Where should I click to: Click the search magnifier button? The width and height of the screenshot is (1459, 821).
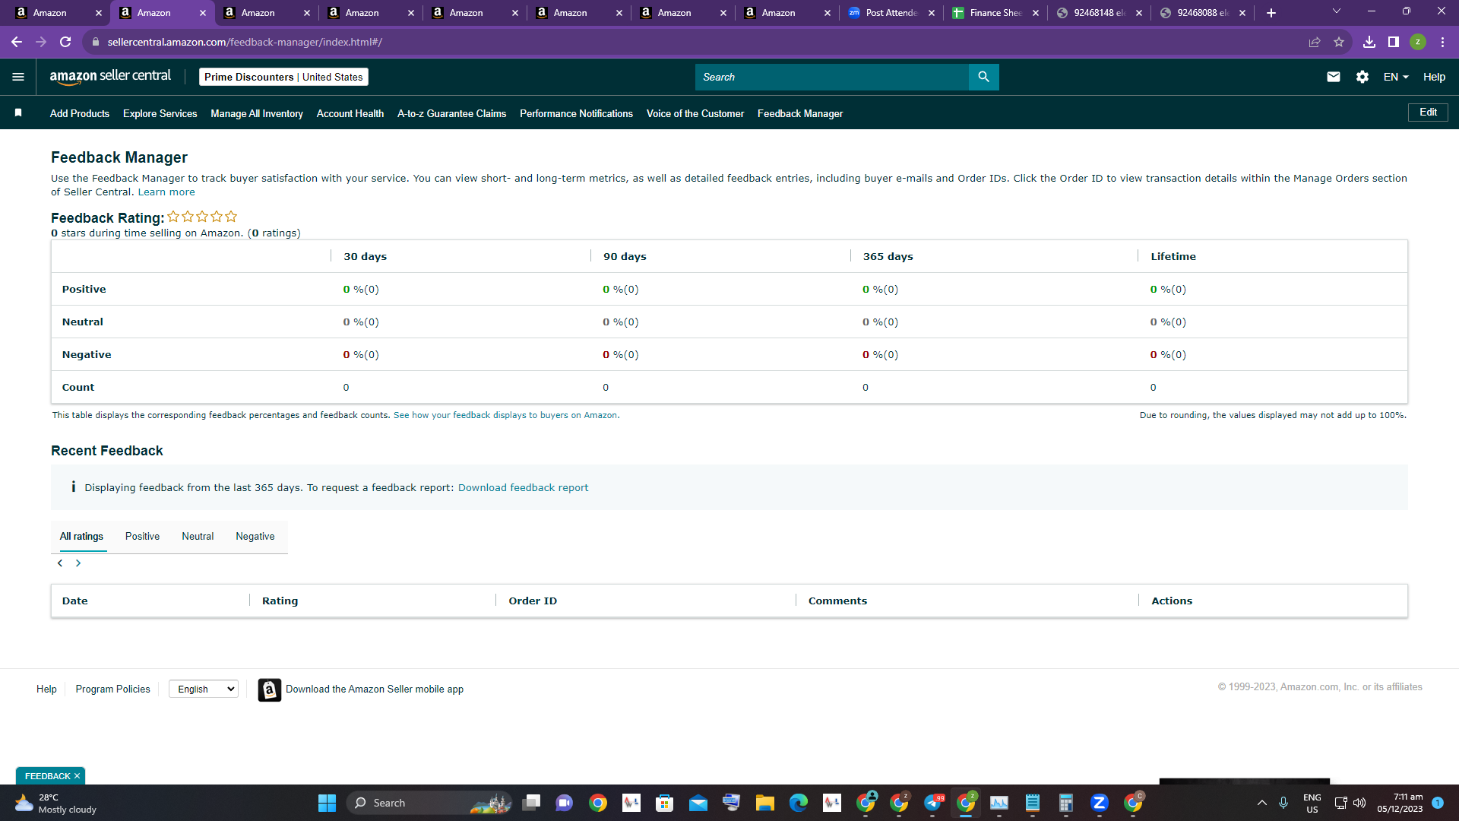(x=983, y=77)
